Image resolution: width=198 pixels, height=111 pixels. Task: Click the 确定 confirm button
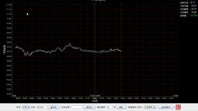click(121, 107)
